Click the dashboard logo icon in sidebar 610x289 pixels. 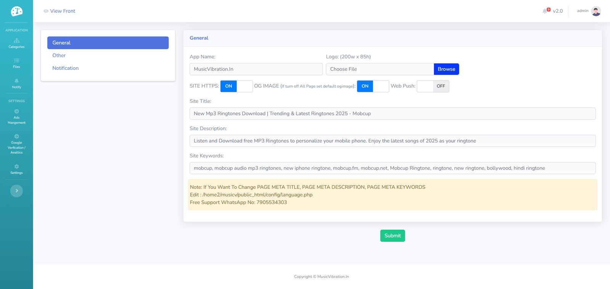(16, 11)
